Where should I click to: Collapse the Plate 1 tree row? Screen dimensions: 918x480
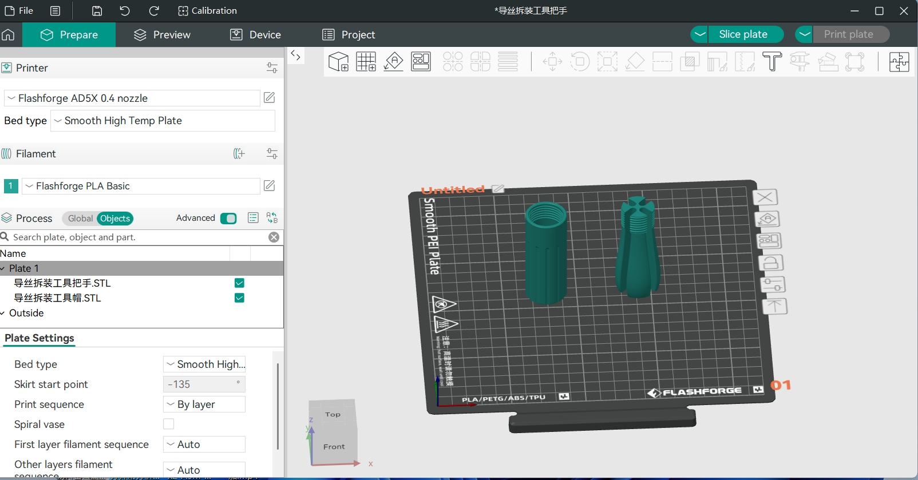point(3,268)
